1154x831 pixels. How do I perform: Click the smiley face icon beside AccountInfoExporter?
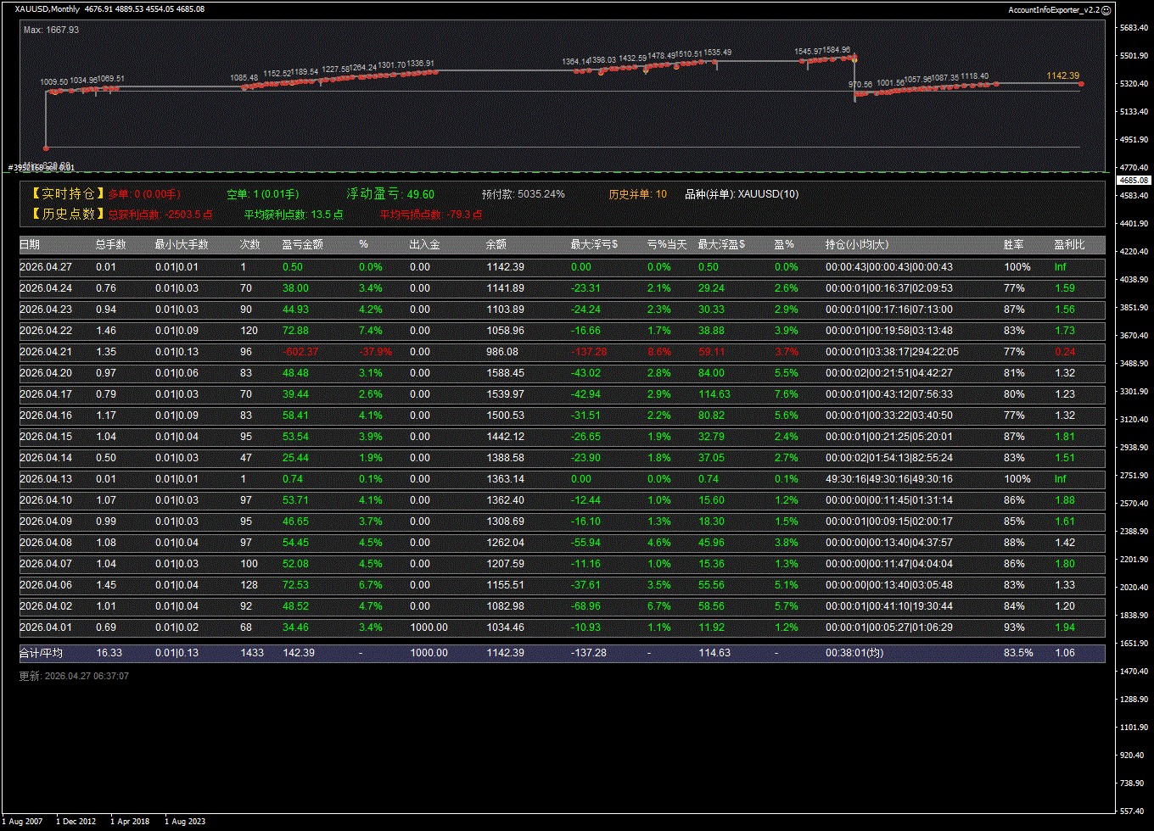(1106, 9)
